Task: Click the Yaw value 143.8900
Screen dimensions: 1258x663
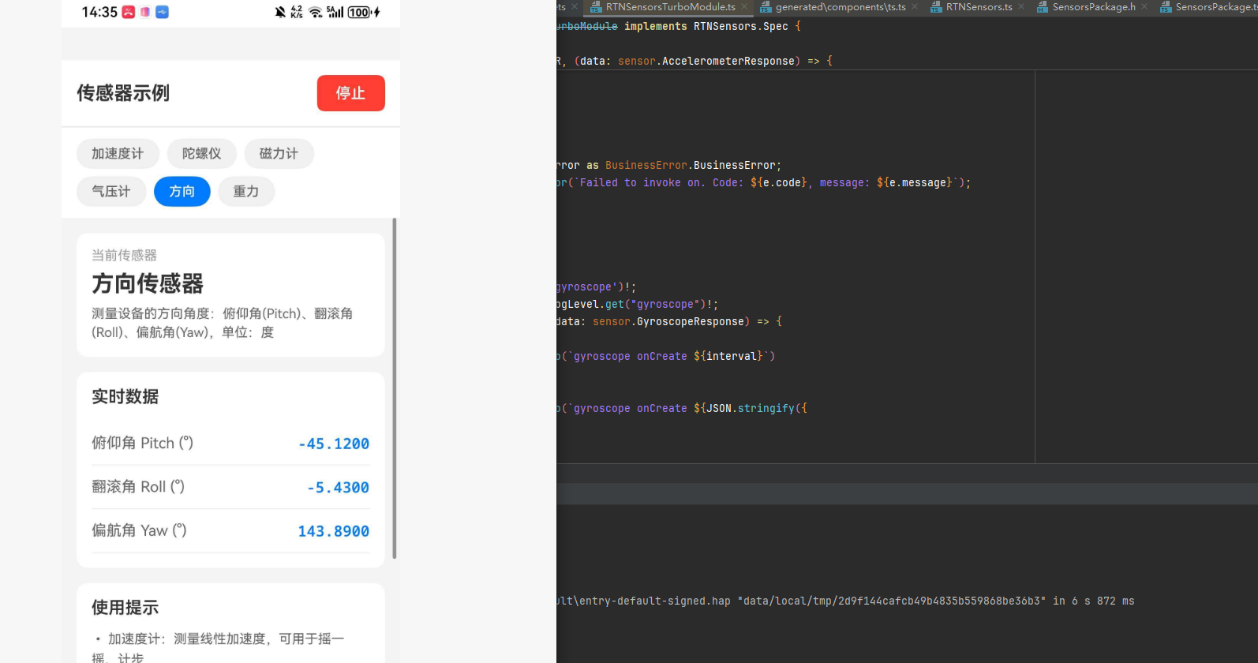Action: pos(334,531)
